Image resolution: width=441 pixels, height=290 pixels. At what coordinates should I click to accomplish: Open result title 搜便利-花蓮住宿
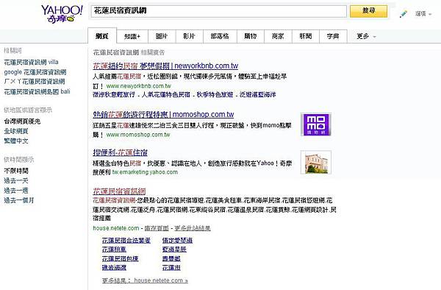coord(120,152)
